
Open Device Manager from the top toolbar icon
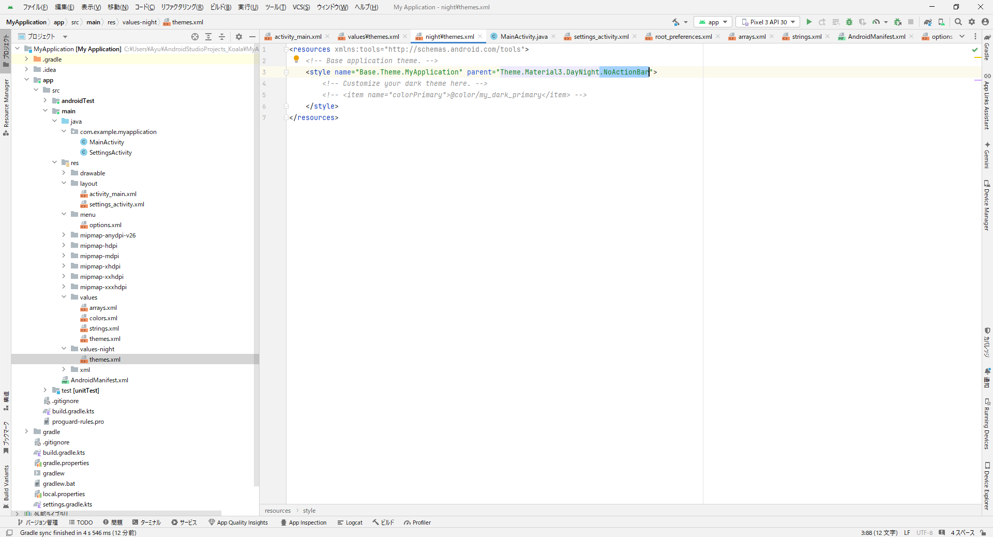(x=941, y=22)
